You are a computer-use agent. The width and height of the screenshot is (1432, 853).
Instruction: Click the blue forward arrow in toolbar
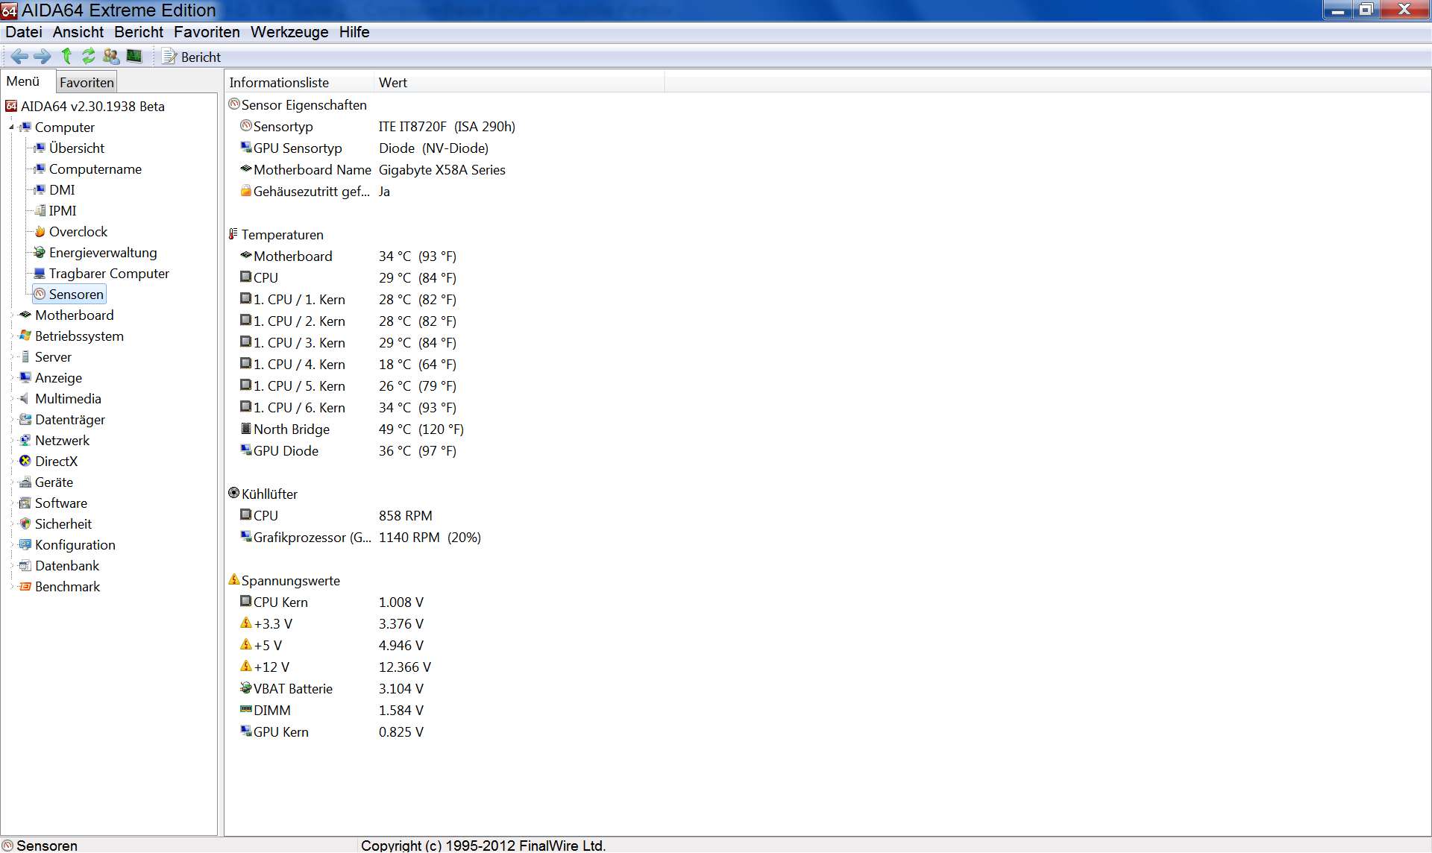click(43, 57)
